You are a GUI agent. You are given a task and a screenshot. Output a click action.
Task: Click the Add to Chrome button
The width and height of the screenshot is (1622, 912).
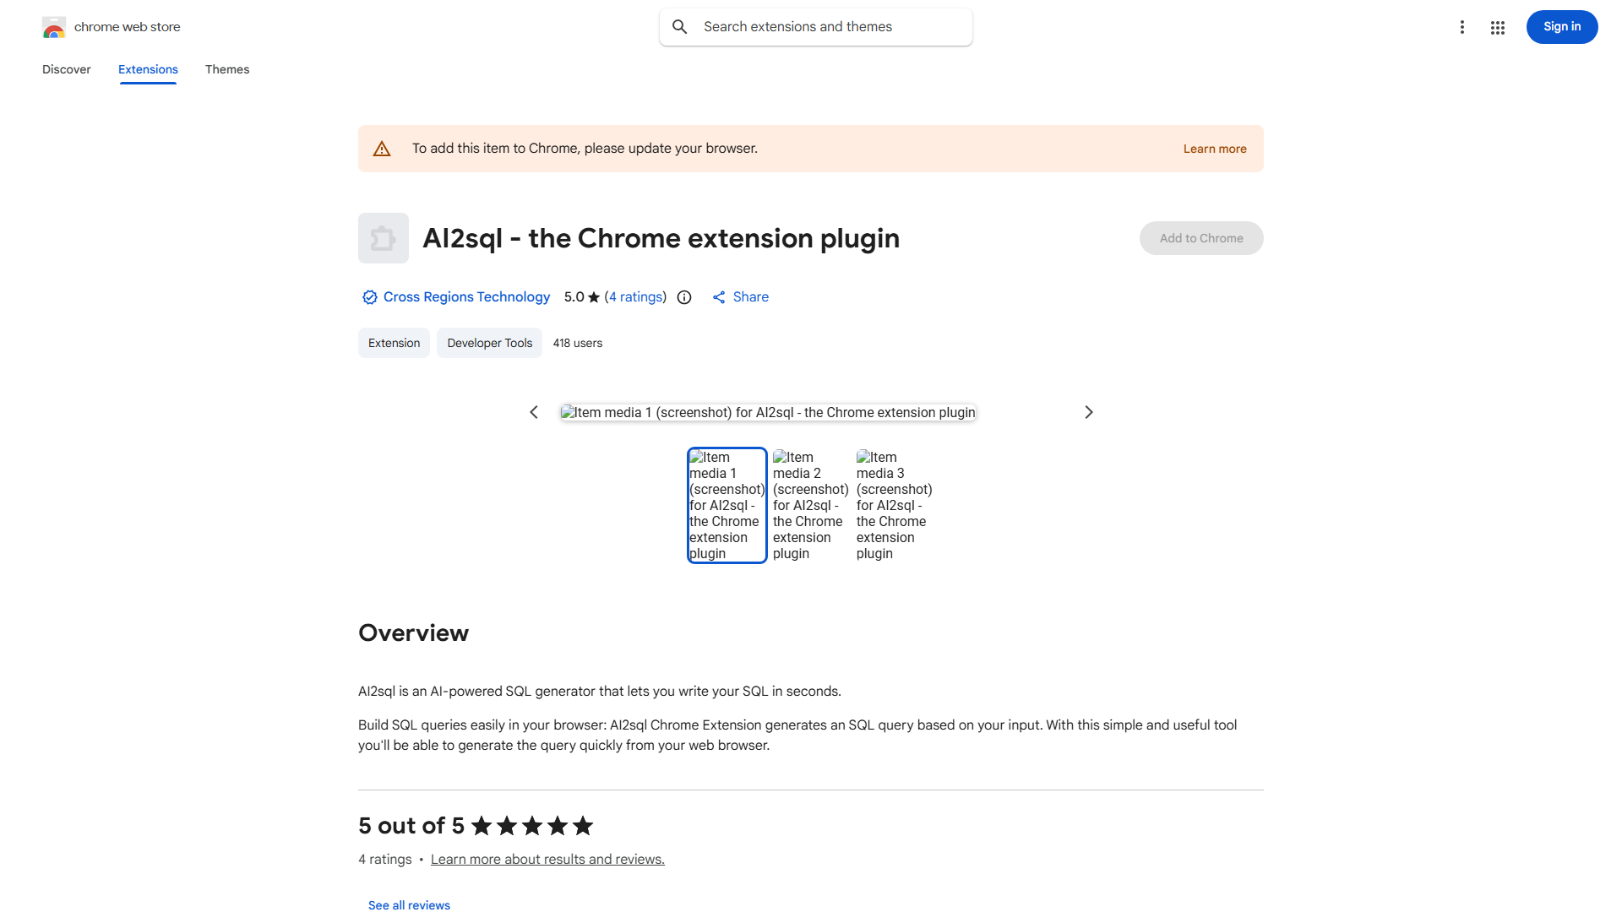[1200, 238]
